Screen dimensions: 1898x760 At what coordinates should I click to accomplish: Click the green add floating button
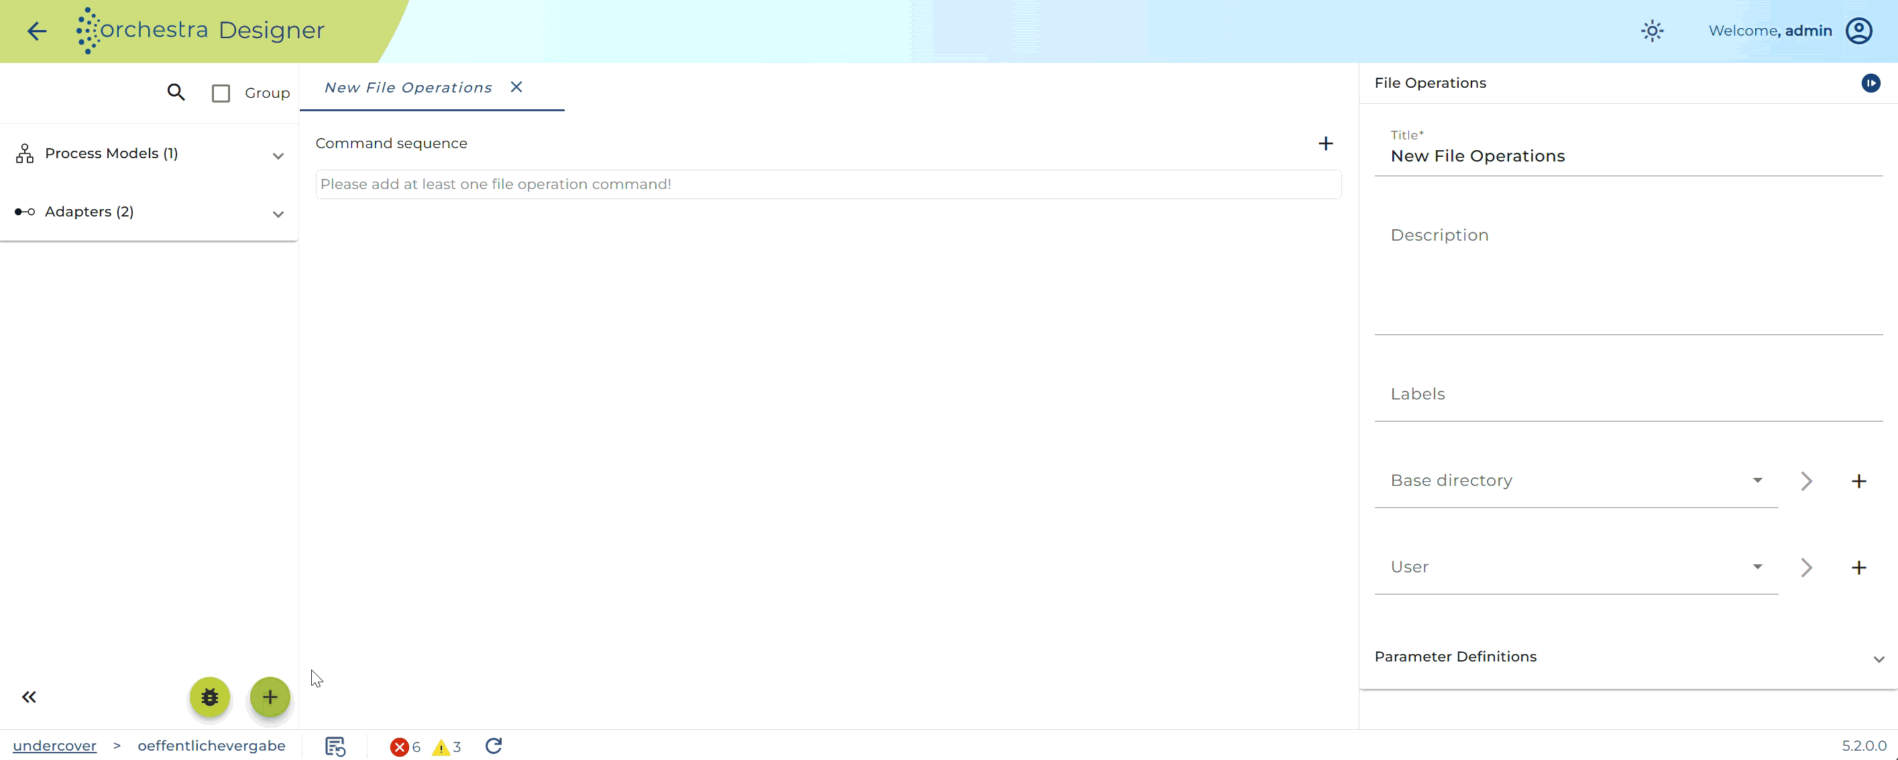[270, 698]
